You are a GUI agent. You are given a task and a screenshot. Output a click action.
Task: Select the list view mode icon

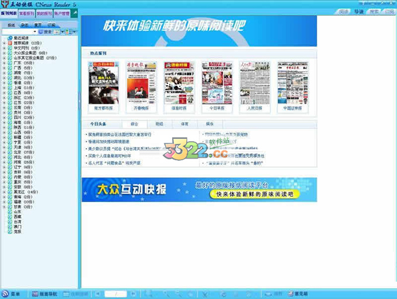(69, 32)
